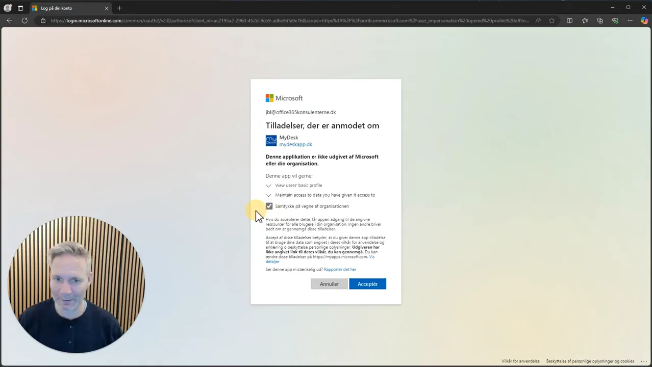Open Settings and more menu

click(x=630, y=20)
